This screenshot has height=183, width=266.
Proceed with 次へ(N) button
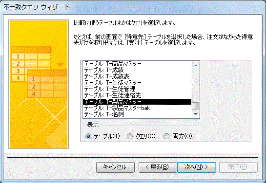point(197,167)
